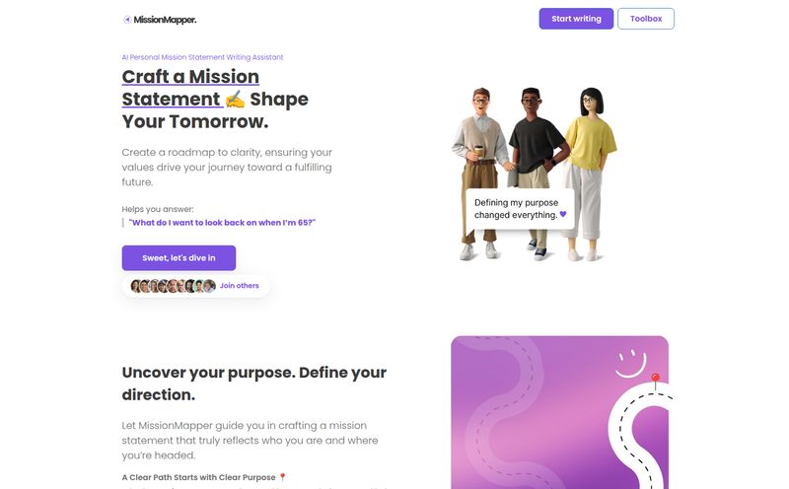The height and width of the screenshot is (489, 789).
Task: Click the quoted question about being 65
Action: point(222,223)
